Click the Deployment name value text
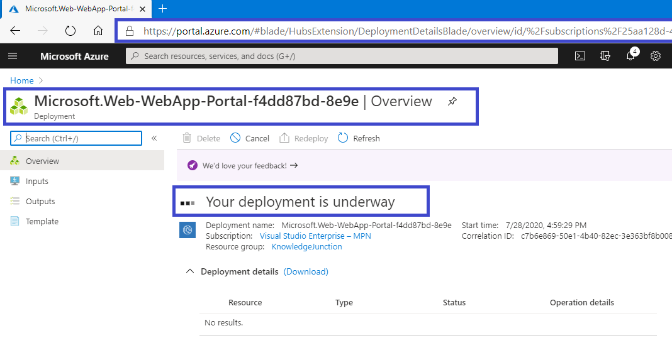Image resolution: width=672 pixels, height=338 pixels. [x=366, y=225]
